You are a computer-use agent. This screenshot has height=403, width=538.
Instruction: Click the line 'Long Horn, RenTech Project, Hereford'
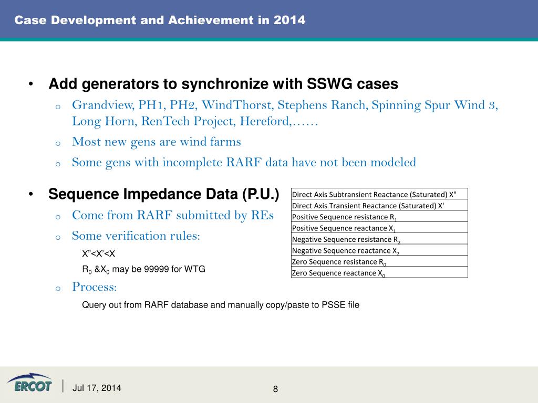click(x=195, y=121)
